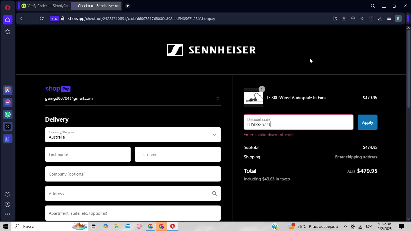Open the edit page pencil icon in address bar
Screen dimensions: 411x231
tap(335, 19)
